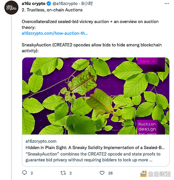Click the blue verified badge icon
This screenshot has width=174, height=180.
49,4
